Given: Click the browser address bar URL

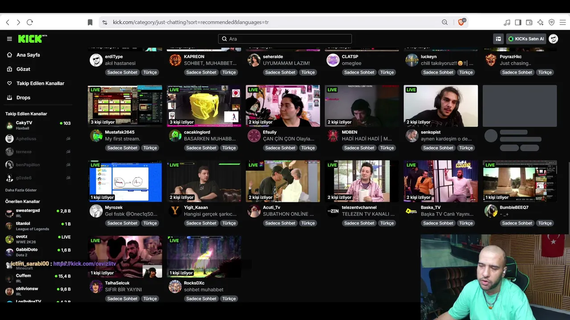Looking at the screenshot, I should 191,22.
